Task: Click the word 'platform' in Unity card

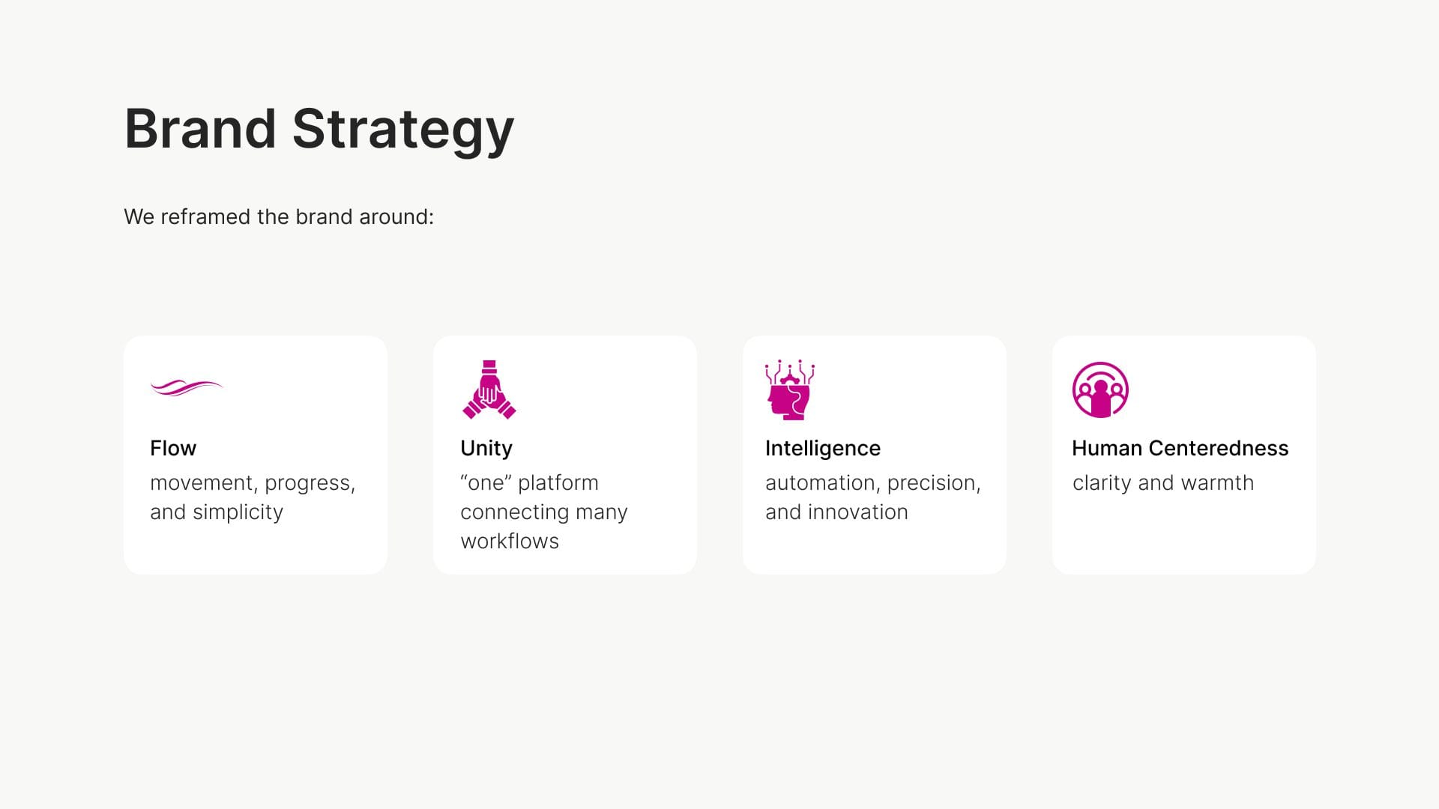Action: (x=558, y=483)
